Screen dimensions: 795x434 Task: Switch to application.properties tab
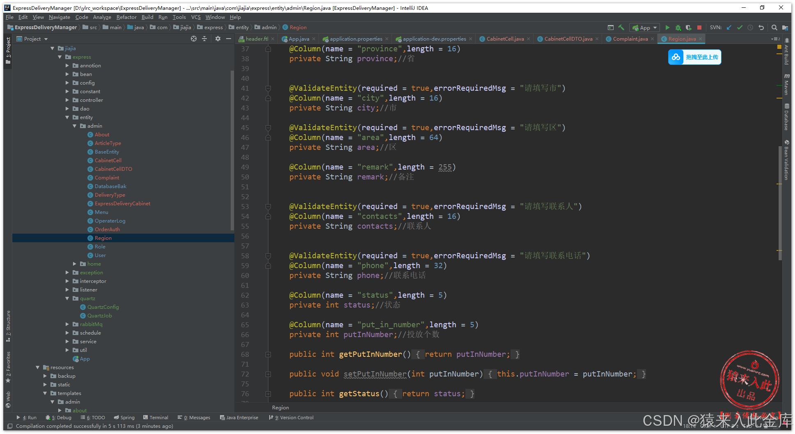[356, 39]
